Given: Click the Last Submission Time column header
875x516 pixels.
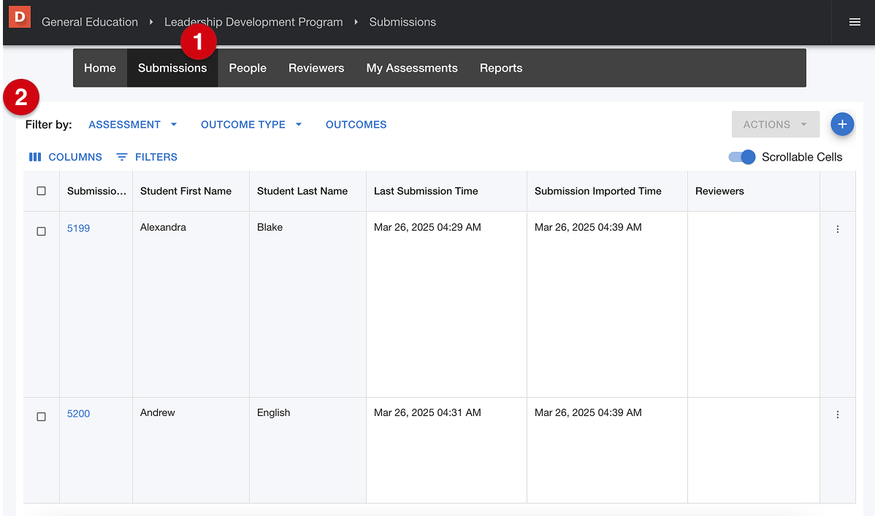Looking at the screenshot, I should [x=426, y=191].
